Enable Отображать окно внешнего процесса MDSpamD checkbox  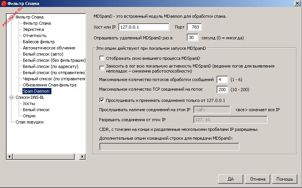(x=102, y=58)
